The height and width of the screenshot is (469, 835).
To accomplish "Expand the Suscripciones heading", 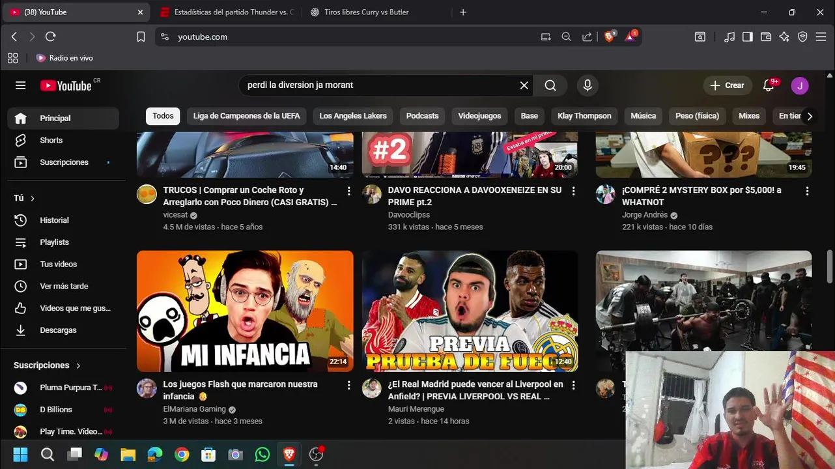I will 47,365.
